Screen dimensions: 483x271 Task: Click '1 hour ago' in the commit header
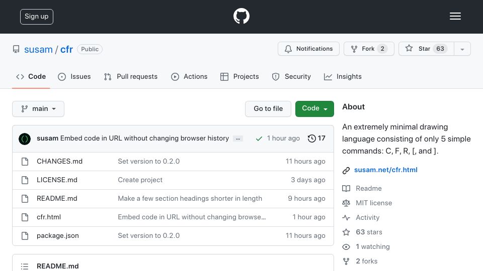click(x=283, y=139)
